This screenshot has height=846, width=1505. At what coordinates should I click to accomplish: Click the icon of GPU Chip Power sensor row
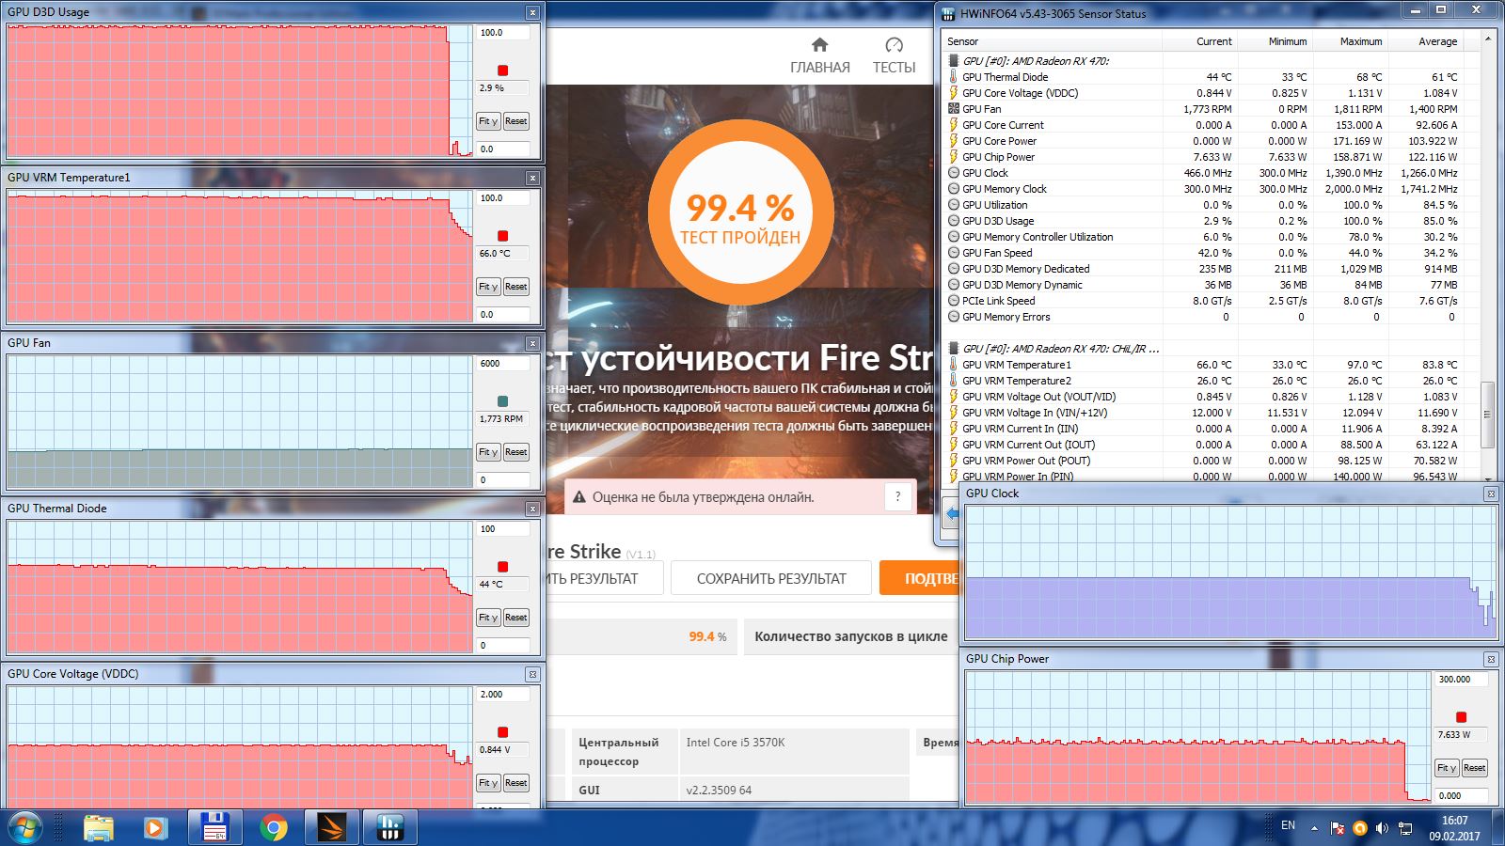(953, 157)
